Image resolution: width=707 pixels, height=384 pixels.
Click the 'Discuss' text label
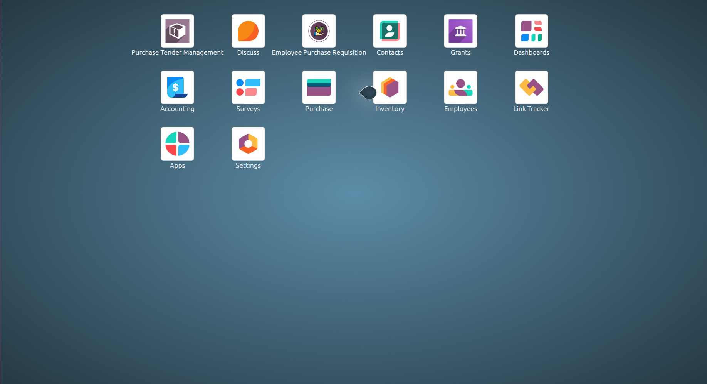pos(248,52)
